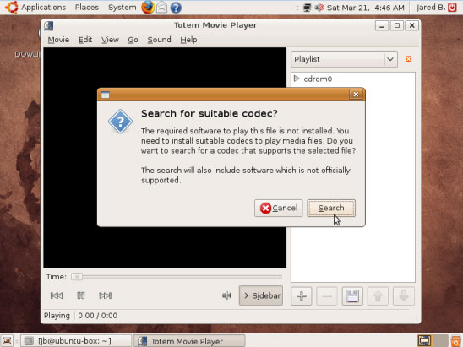Open the Places menu in top panel
The image size is (463, 347).
(x=87, y=8)
